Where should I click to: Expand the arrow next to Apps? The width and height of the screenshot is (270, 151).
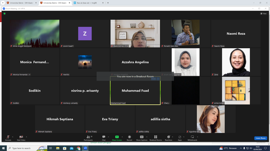coord(184,137)
